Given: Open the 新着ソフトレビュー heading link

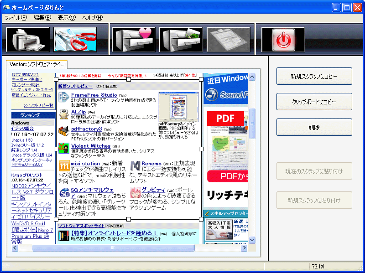Looking at the screenshot, I should coord(75,86).
